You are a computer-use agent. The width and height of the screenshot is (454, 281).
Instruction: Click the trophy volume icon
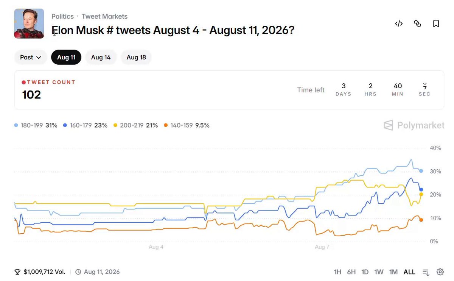point(17,272)
